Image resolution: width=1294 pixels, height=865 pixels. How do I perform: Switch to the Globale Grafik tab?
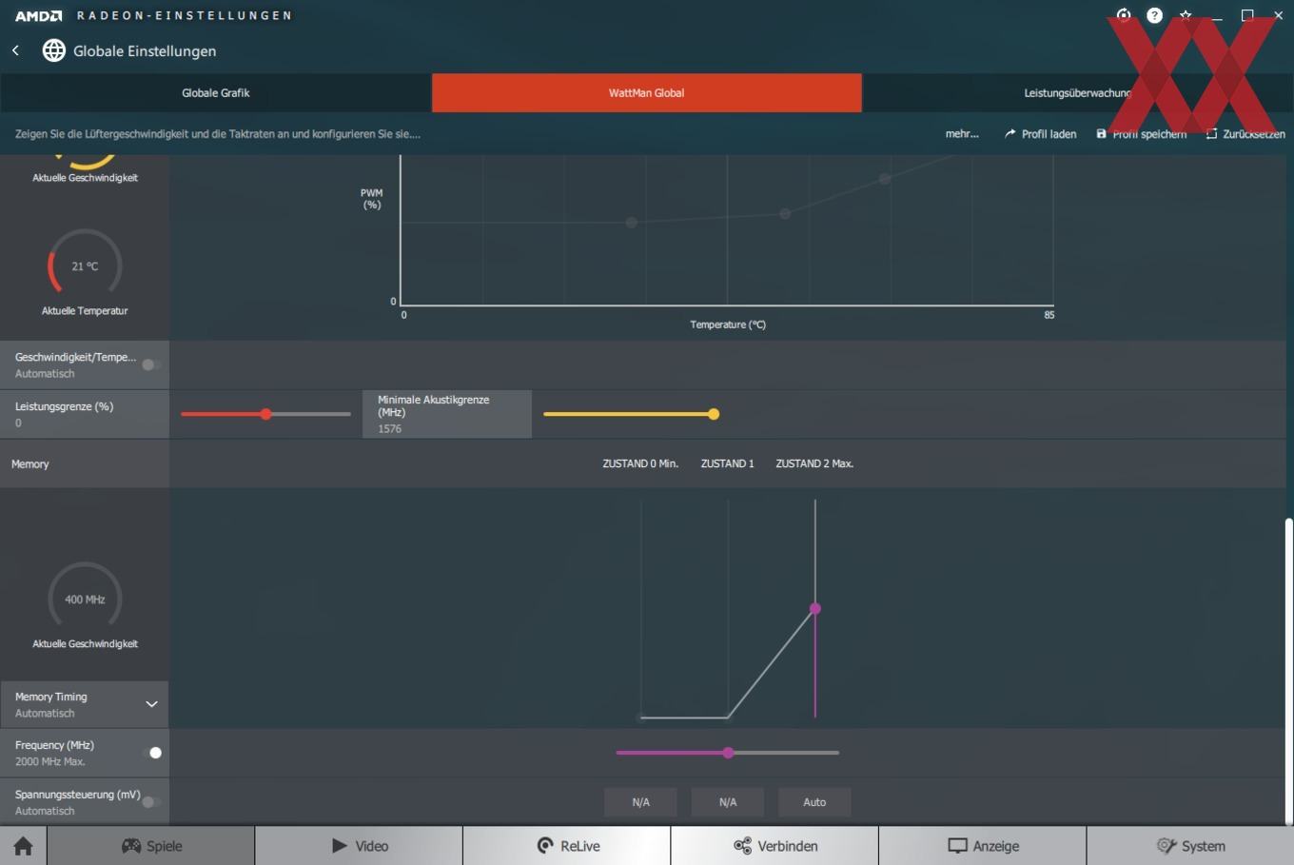[x=216, y=93]
